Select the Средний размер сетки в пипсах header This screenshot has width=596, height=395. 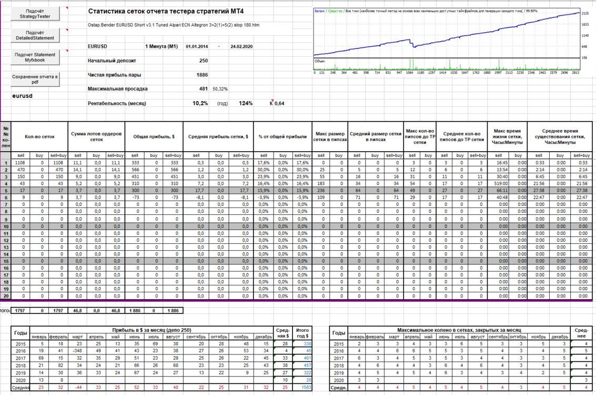[376, 136]
